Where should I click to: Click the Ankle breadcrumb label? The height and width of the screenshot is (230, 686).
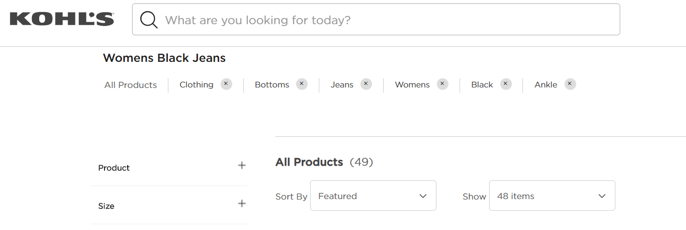point(546,85)
